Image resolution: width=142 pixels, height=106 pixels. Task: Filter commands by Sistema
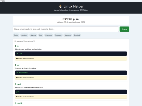click(x=33, y=35)
